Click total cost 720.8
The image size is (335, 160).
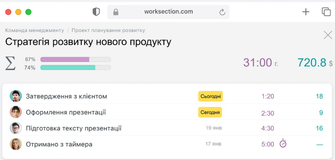[312, 62]
